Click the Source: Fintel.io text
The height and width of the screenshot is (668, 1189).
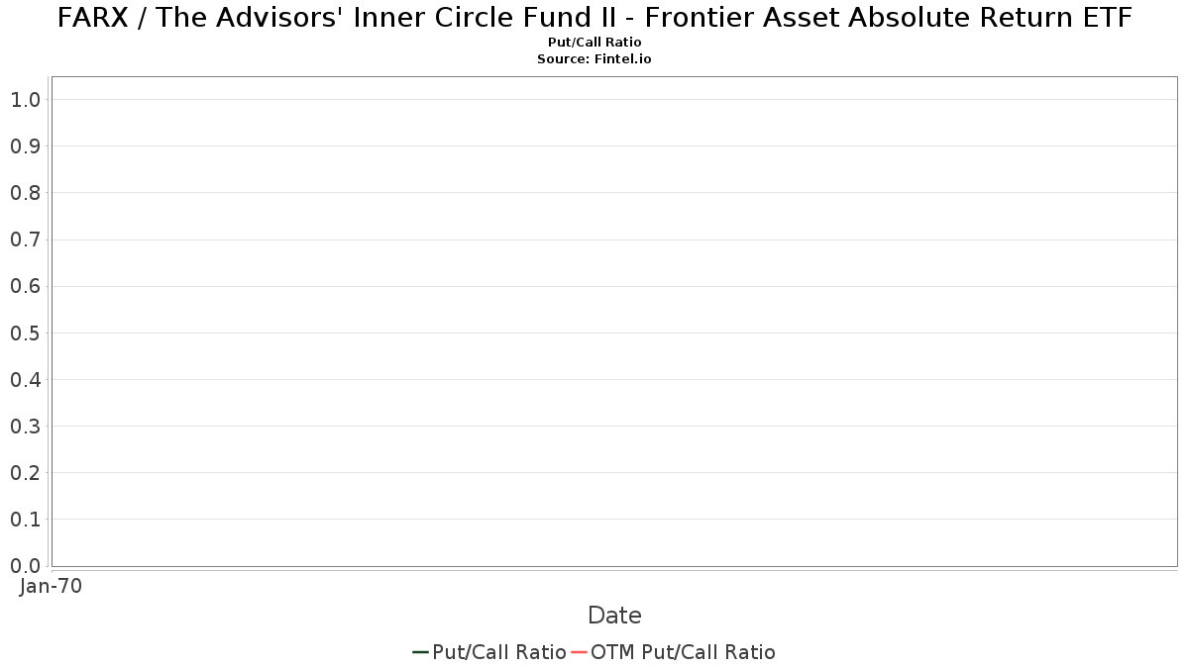coord(594,59)
